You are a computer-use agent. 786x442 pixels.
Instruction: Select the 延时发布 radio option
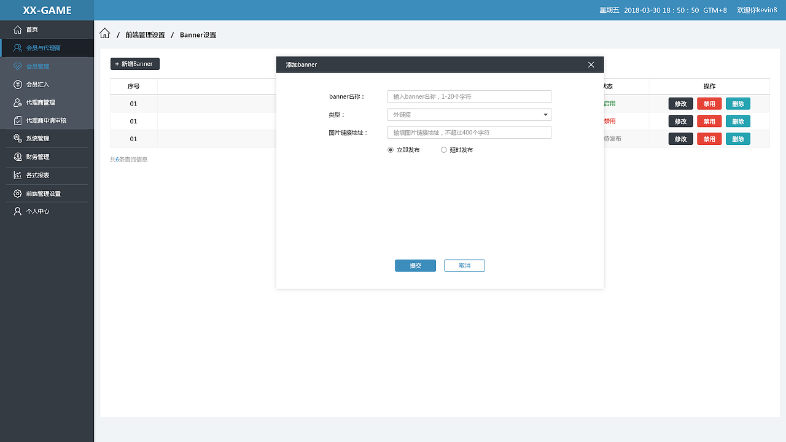(444, 150)
